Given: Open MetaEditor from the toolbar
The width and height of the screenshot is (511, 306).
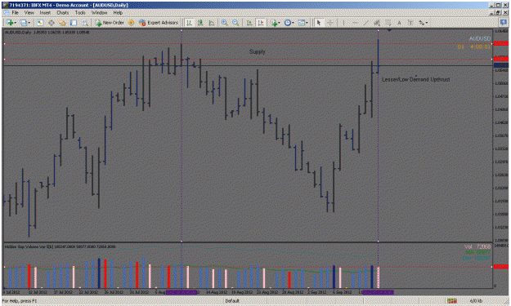Looking at the screenshot, I should coord(131,23).
